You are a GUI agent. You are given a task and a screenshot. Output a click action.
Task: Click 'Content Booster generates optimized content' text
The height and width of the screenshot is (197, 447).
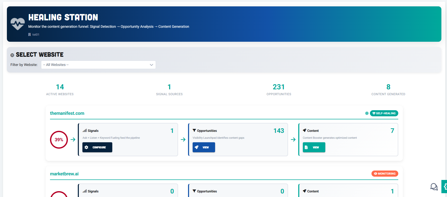(x=330, y=138)
